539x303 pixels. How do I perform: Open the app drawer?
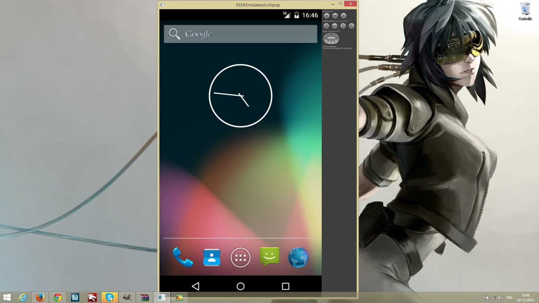[240, 257]
